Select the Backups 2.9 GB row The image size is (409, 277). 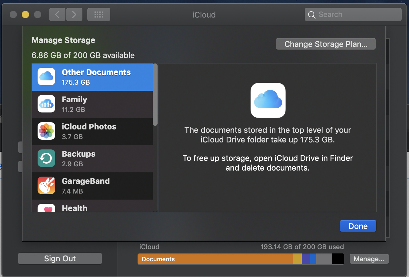92,159
